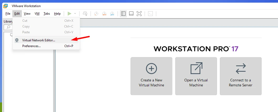Viewport: 278px width, 112px height.
Task: Click the Take Snapshot clock icon
Action: [96, 14]
